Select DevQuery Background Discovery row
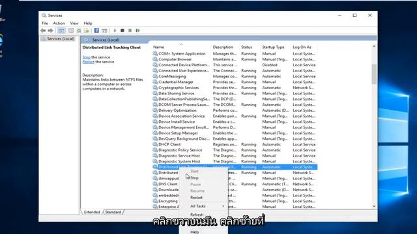This screenshot has height=234, width=417. pyautogui.click(x=235, y=138)
